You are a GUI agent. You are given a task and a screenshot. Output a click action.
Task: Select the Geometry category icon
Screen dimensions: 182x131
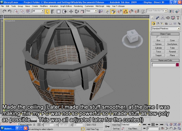153,24
